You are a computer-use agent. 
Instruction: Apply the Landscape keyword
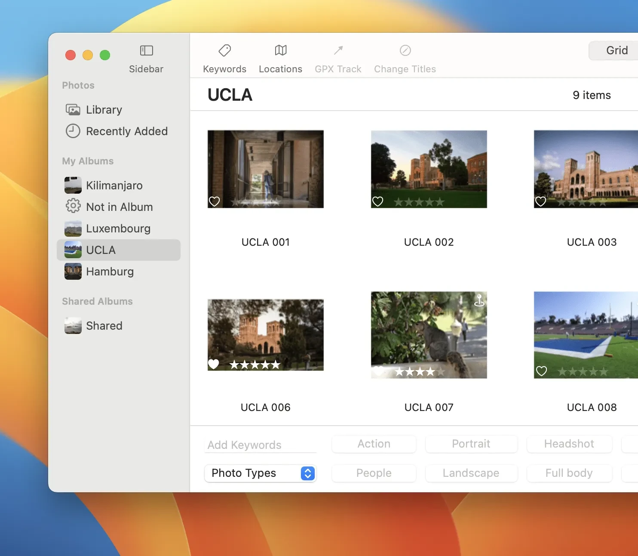(471, 473)
